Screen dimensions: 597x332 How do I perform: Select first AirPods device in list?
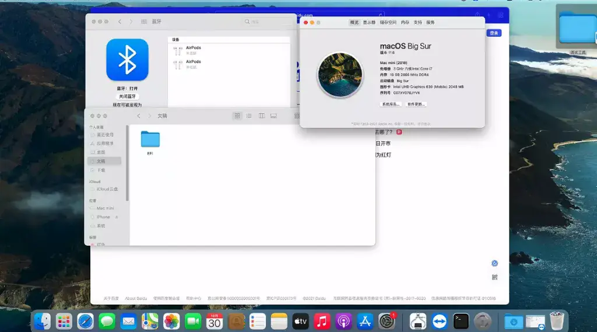[x=229, y=50]
